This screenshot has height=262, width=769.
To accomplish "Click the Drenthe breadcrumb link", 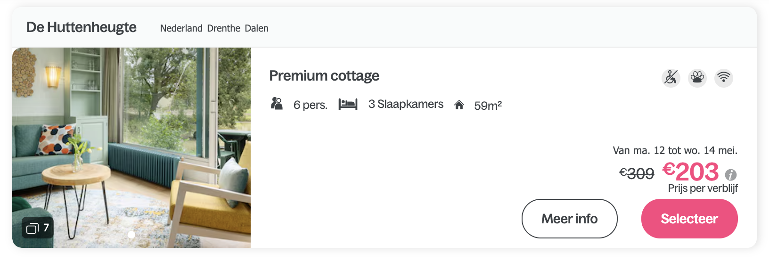I will pyautogui.click(x=224, y=28).
